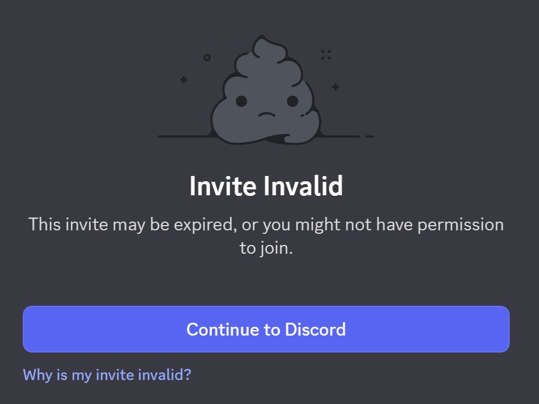Click the plus-shaped sparkle right of the poop
The height and width of the screenshot is (404, 539).
(x=335, y=87)
